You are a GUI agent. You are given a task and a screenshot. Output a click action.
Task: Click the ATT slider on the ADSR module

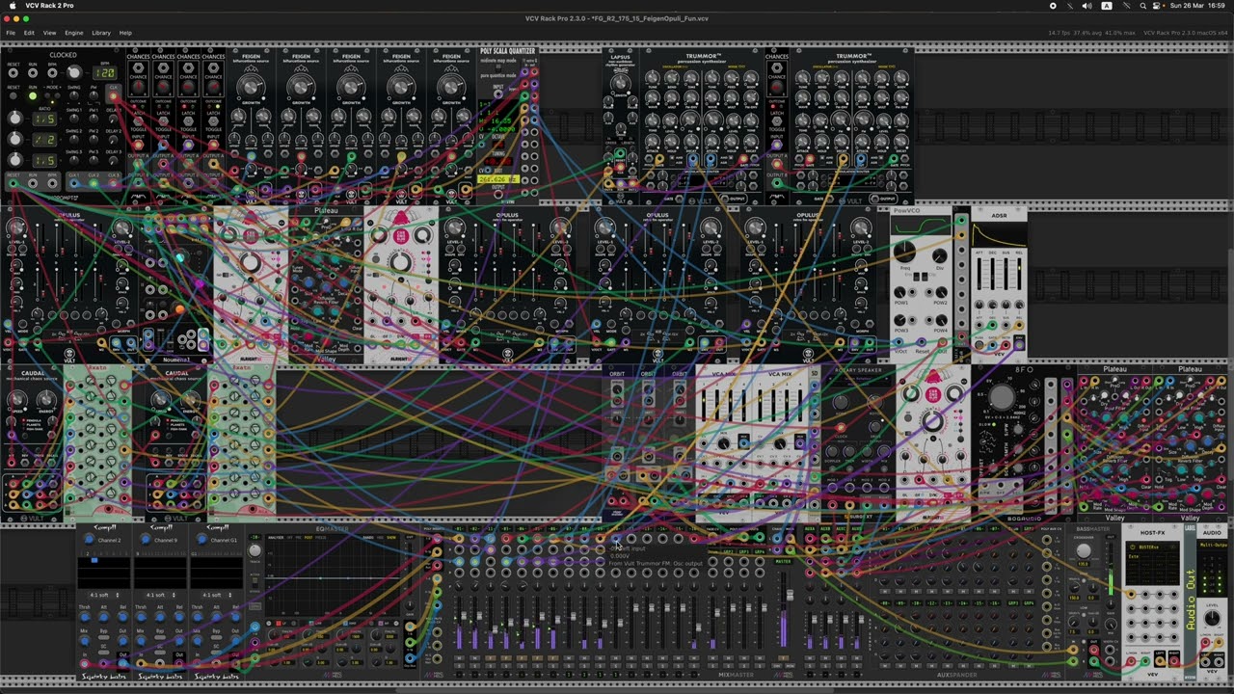[x=979, y=275]
